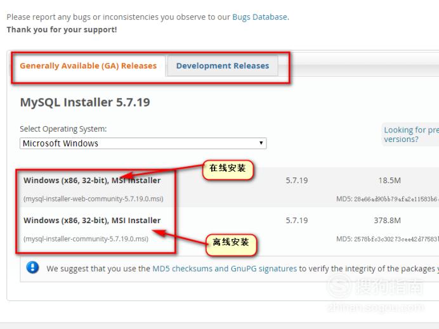This screenshot has height=329, width=439.
Task: Click MSI Installer title in 378.8M row
Action: pyautogui.click(x=92, y=221)
